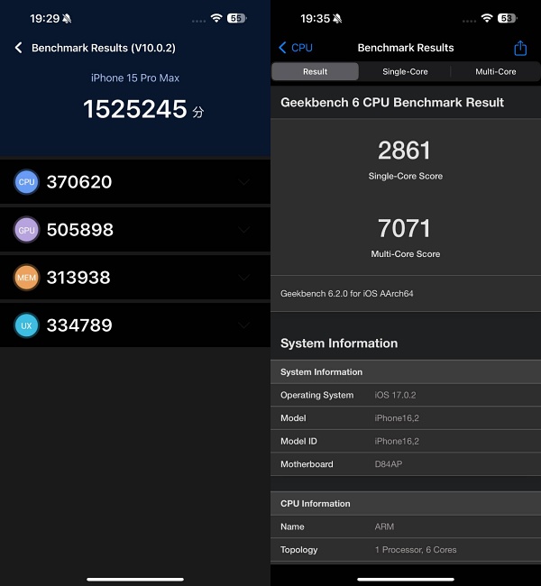Tap the MEM score value 313938

pos(78,278)
